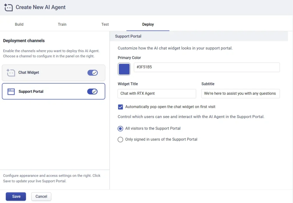The width and height of the screenshot is (293, 203).
Task: Disable the Chat Widget deployment channel
Action: pyautogui.click(x=92, y=73)
